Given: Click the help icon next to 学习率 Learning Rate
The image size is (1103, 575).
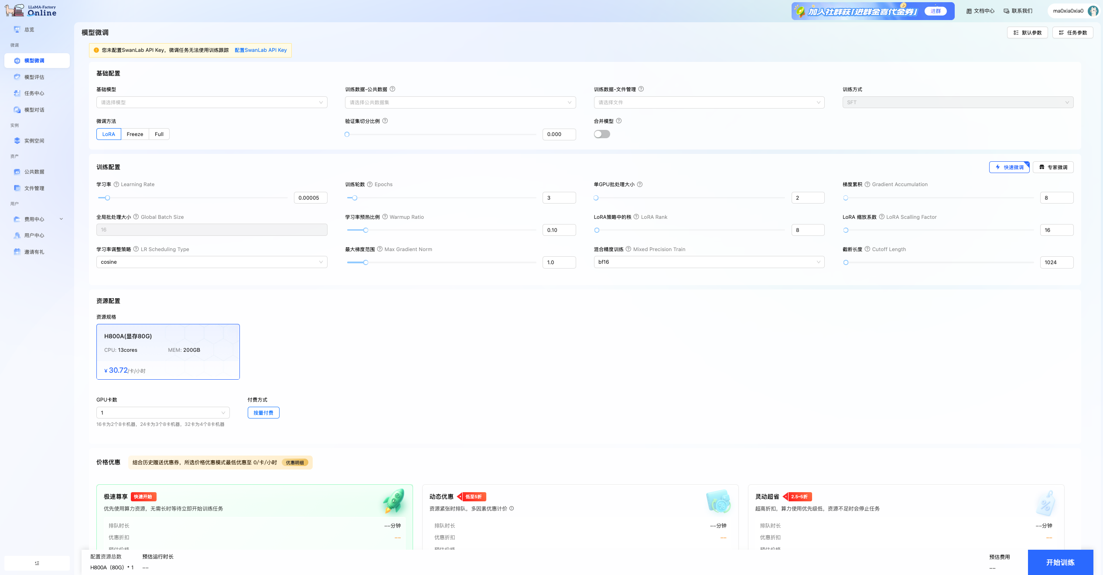Looking at the screenshot, I should (x=116, y=184).
